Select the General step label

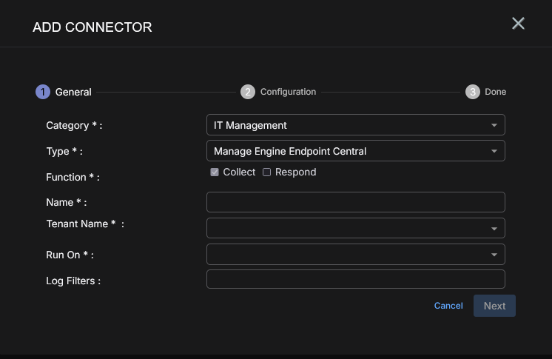(x=73, y=92)
